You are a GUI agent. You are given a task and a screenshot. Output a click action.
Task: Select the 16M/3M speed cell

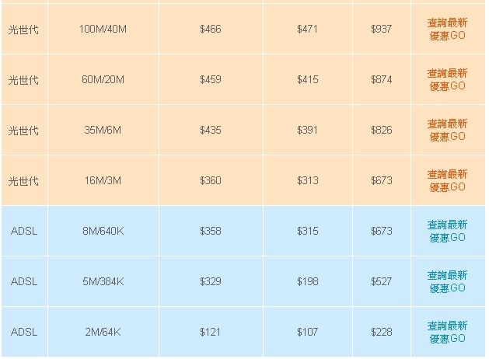pos(103,180)
